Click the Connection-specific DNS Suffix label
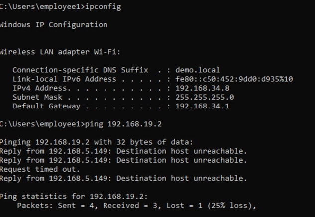This screenshot has width=315, height=217. 80,70
